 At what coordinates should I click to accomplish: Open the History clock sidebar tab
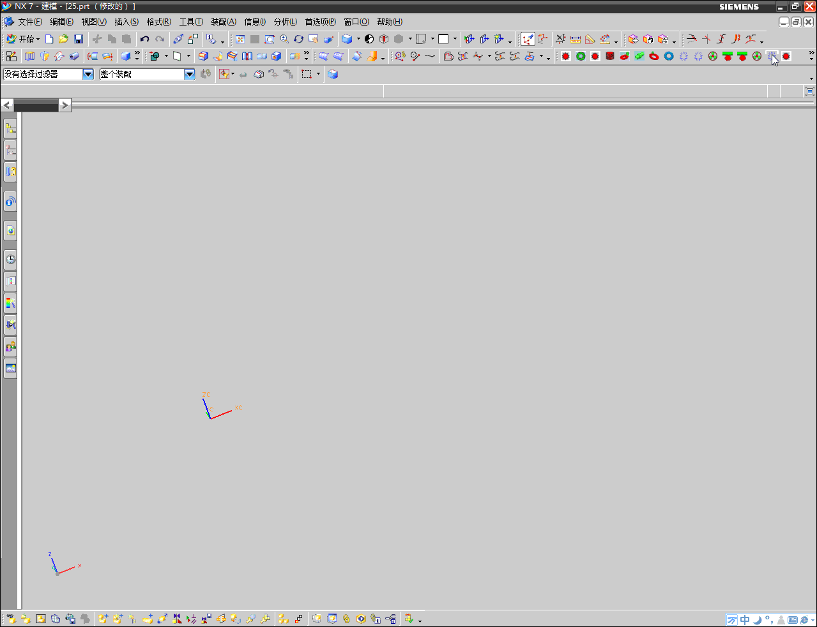[10, 259]
